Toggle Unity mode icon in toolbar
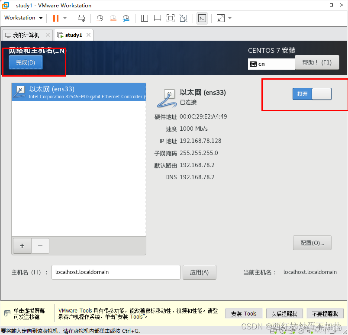 [x=184, y=18]
